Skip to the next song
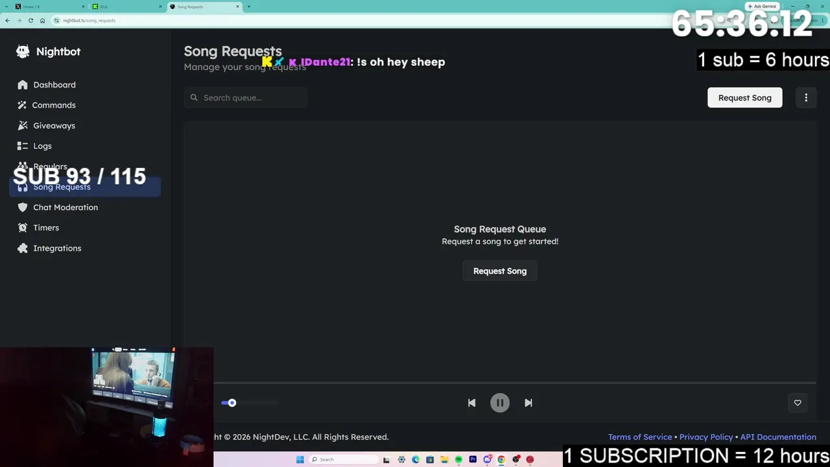830x467 pixels. (x=528, y=403)
